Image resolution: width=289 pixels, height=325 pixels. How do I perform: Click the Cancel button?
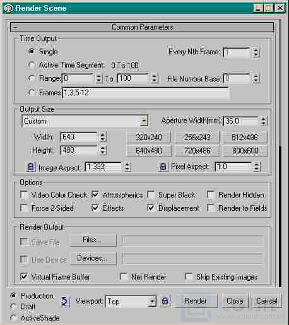coord(267,301)
